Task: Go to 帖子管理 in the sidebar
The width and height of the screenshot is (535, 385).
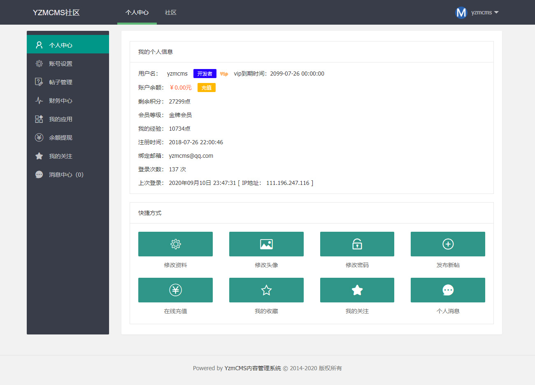Action: coord(60,82)
